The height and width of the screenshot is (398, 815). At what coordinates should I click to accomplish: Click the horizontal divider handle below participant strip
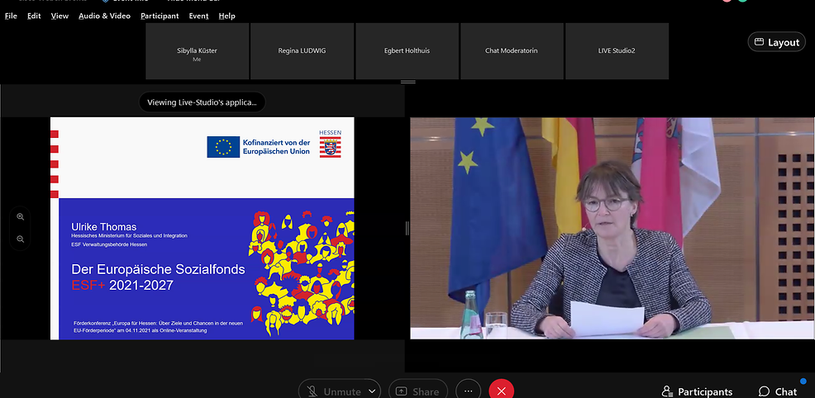tap(408, 82)
